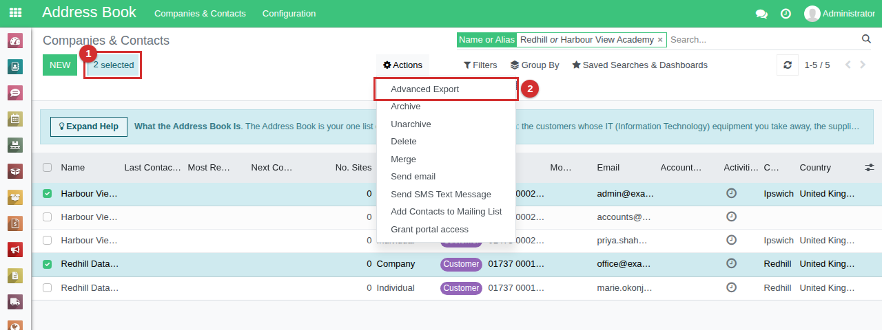Open the apps grid launcher icon
Screen dimensions: 882x330
15,13
